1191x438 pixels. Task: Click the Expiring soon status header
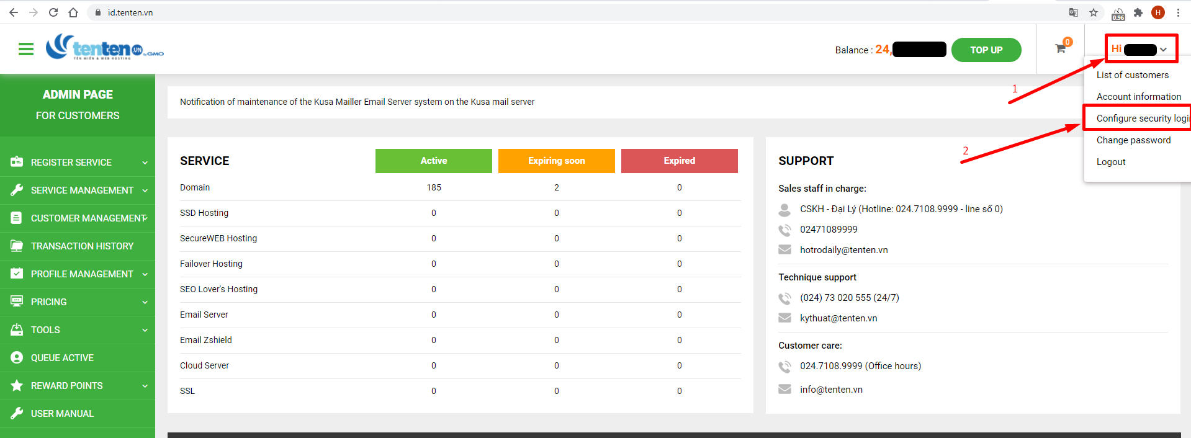point(557,161)
